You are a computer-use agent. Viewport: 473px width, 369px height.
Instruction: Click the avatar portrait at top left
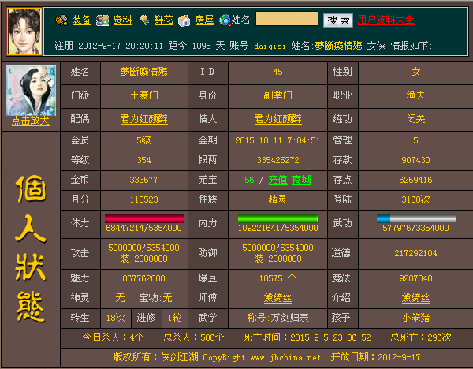click(24, 32)
